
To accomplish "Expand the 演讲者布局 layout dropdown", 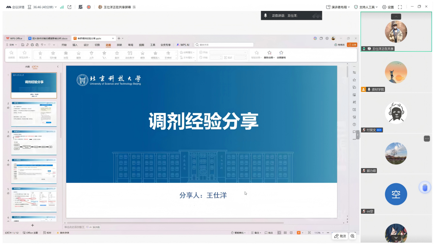I will point(338,7).
